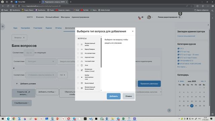Toggle the Режим редактирования switch
The image size is (215, 121).
click(180, 17)
